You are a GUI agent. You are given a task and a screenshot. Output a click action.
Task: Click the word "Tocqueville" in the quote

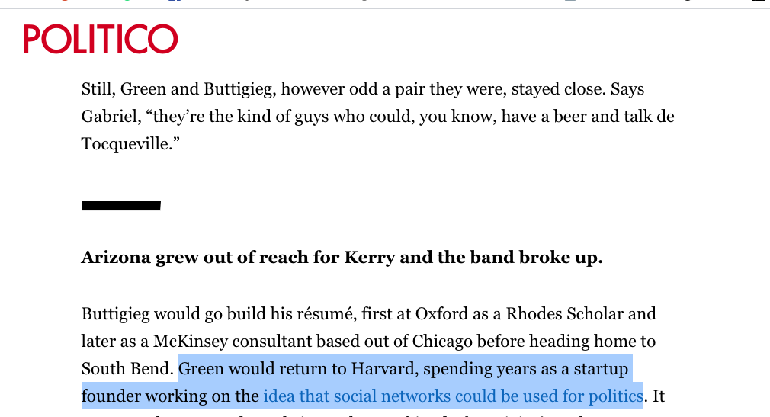pyautogui.click(x=127, y=144)
